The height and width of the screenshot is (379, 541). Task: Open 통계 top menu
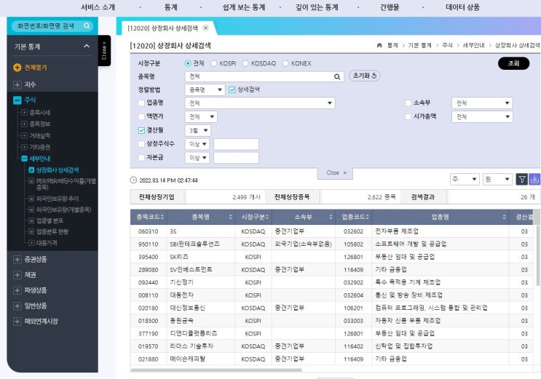coord(171,7)
